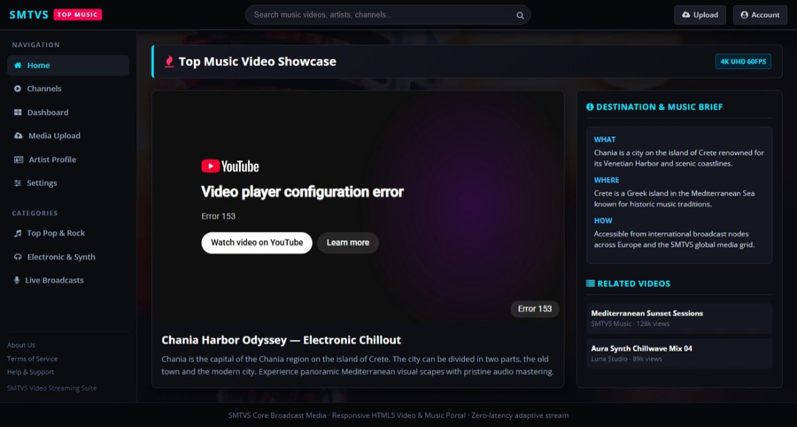
Task: Click the YouTube logo in the player
Action: point(230,166)
